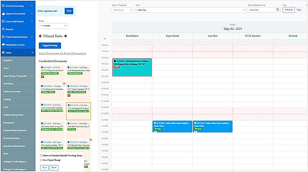Image resolution: width=308 pixels, height=172 pixels.
Task: Expand the Invoice Processing submenu chevron
Action: pos(32,6)
